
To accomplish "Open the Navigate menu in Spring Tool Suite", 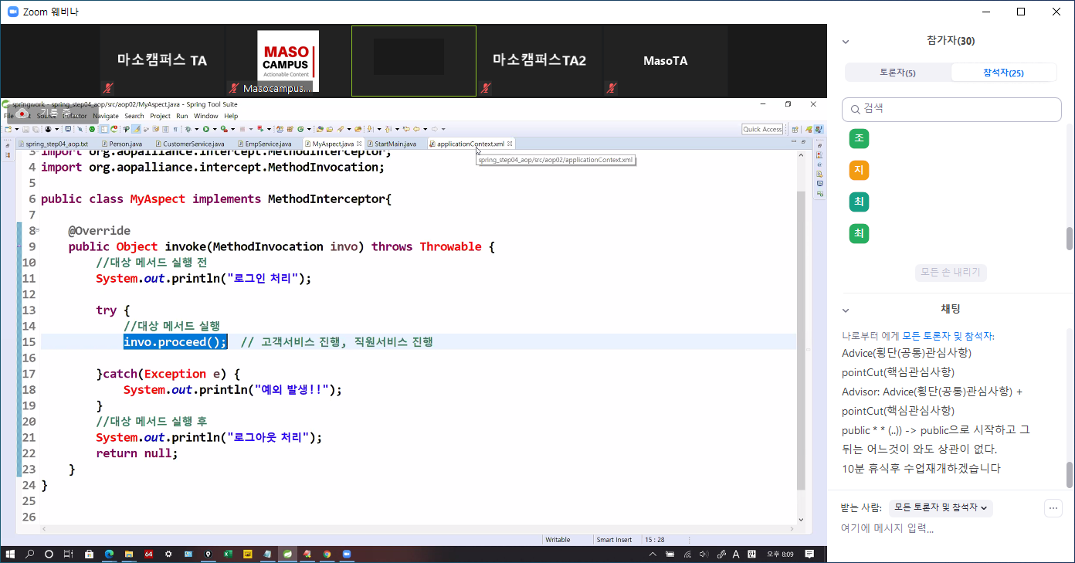I will tap(106, 116).
